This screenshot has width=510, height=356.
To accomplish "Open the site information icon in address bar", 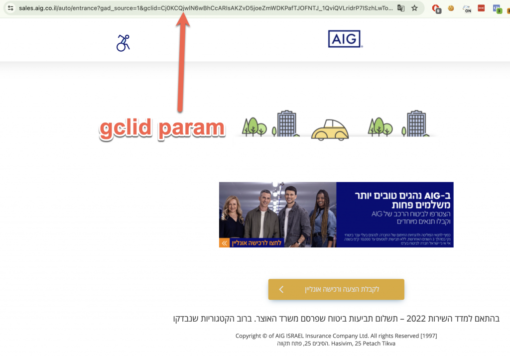I will [x=10, y=8].
